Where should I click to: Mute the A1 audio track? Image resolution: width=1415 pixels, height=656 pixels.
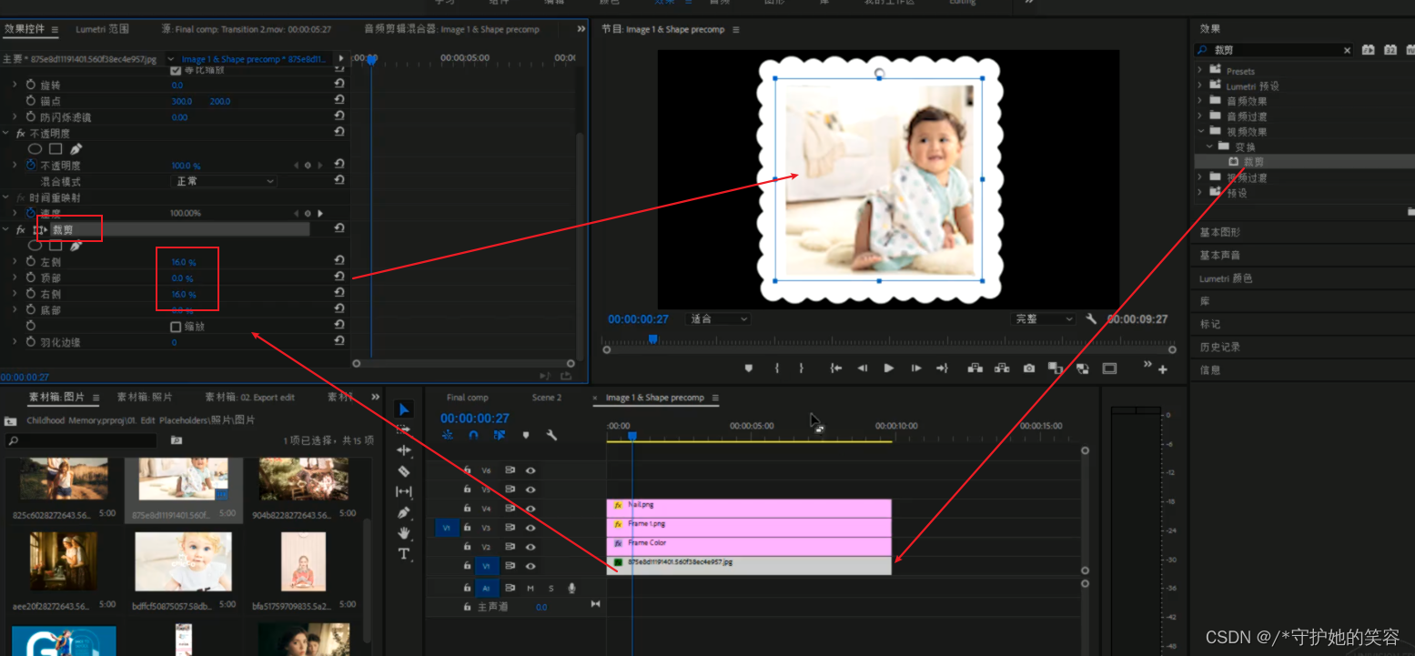(x=531, y=589)
